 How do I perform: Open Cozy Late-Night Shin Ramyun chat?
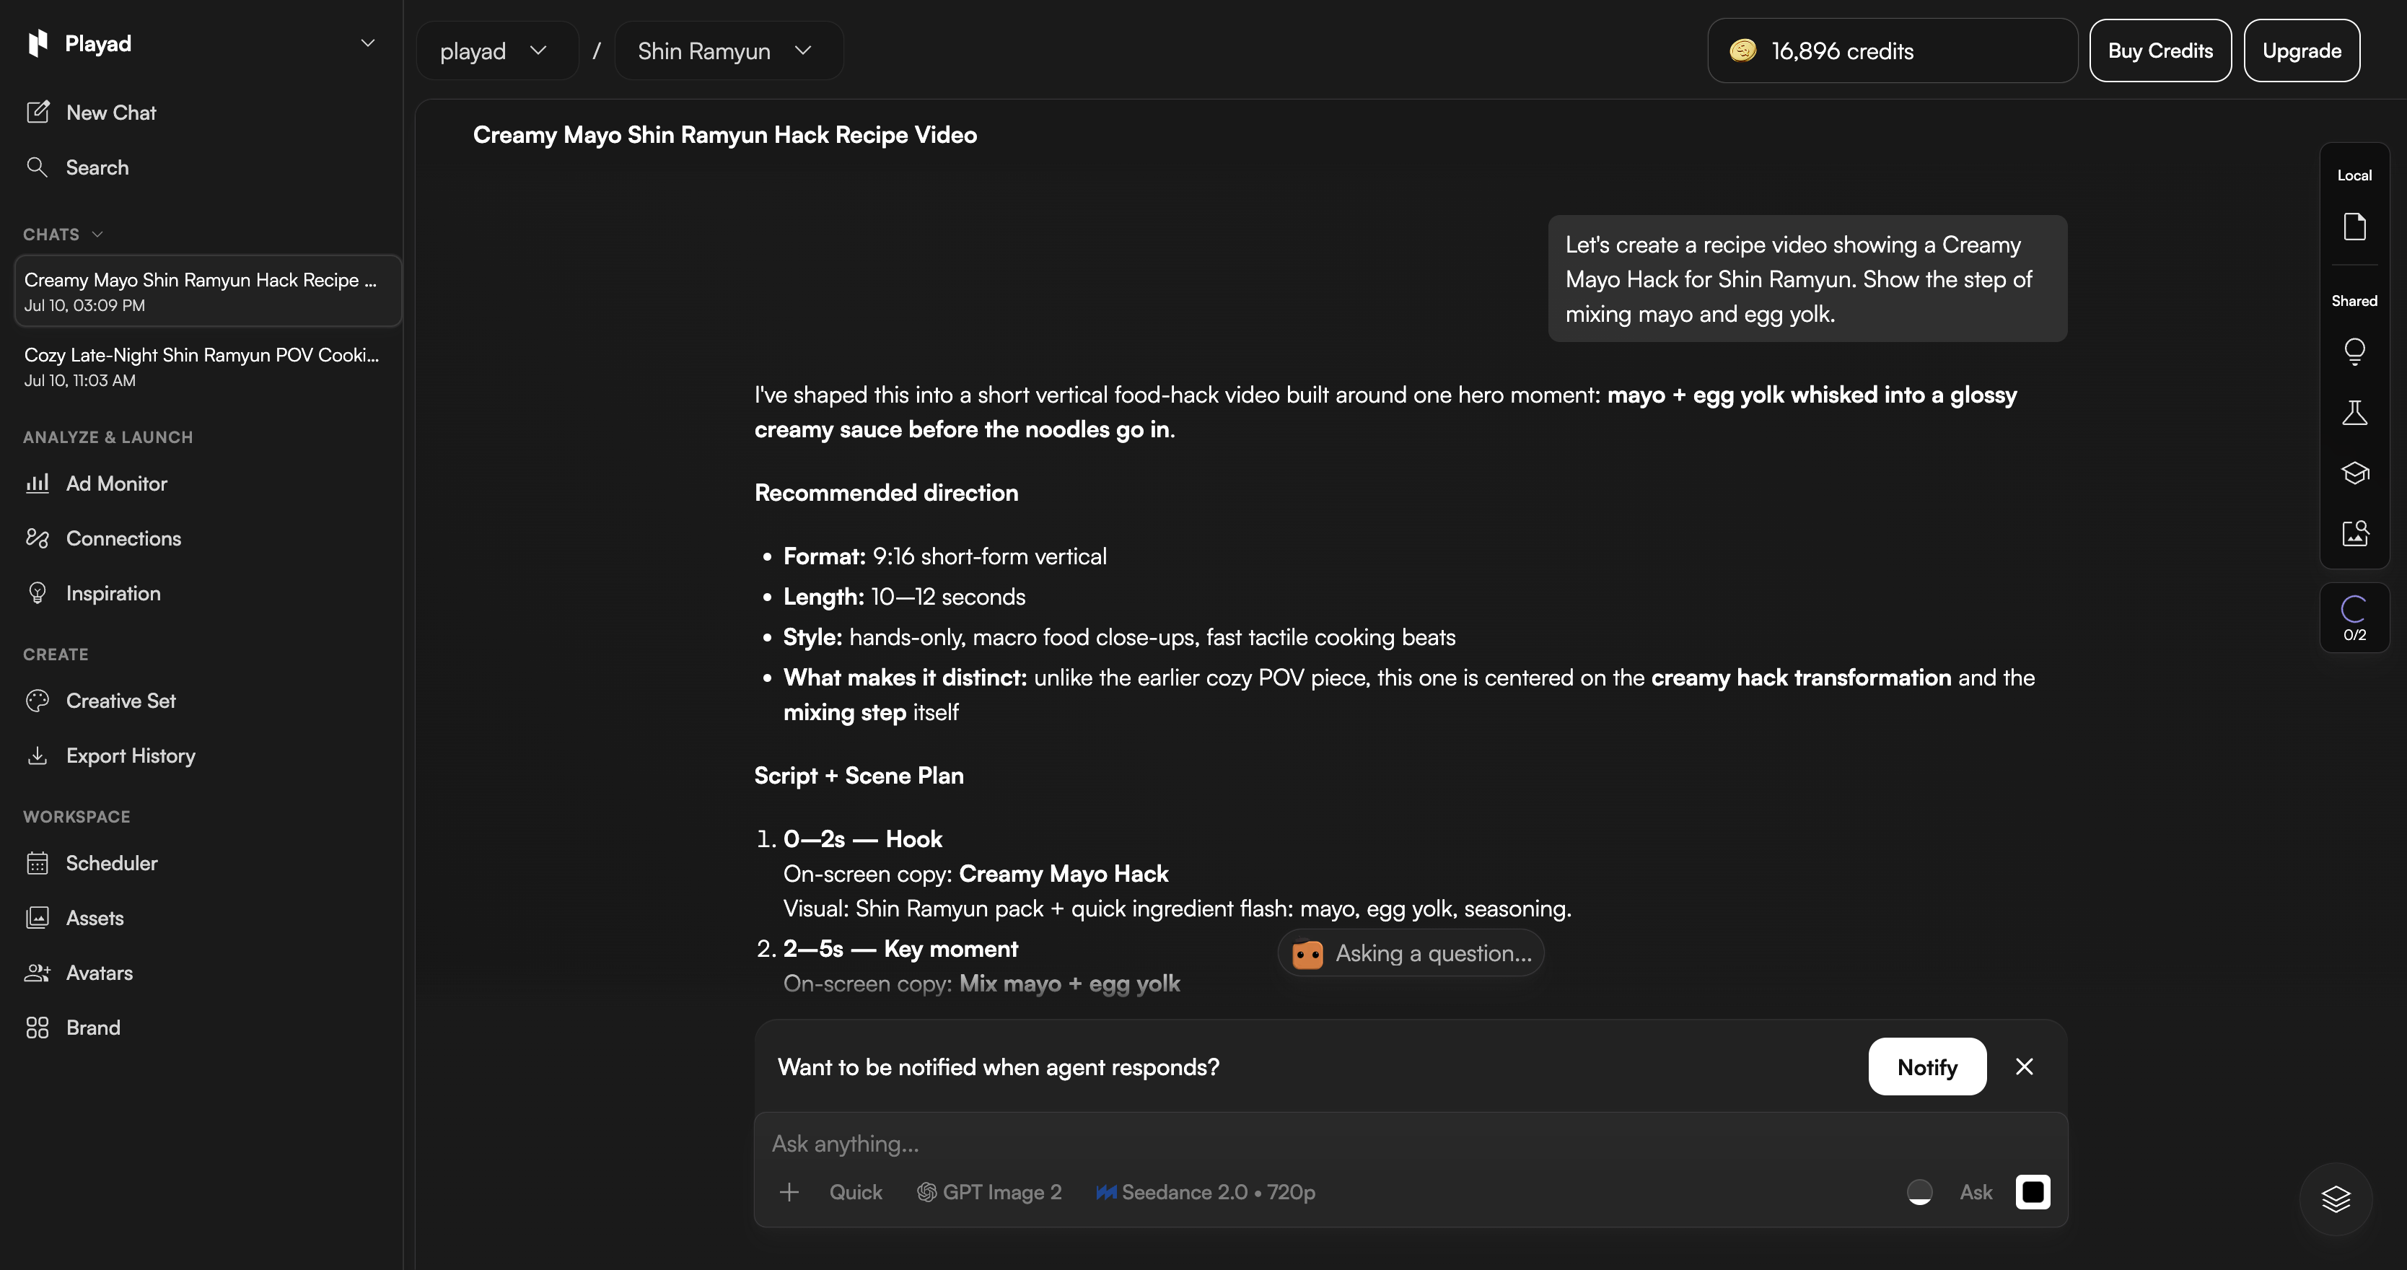click(207, 367)
